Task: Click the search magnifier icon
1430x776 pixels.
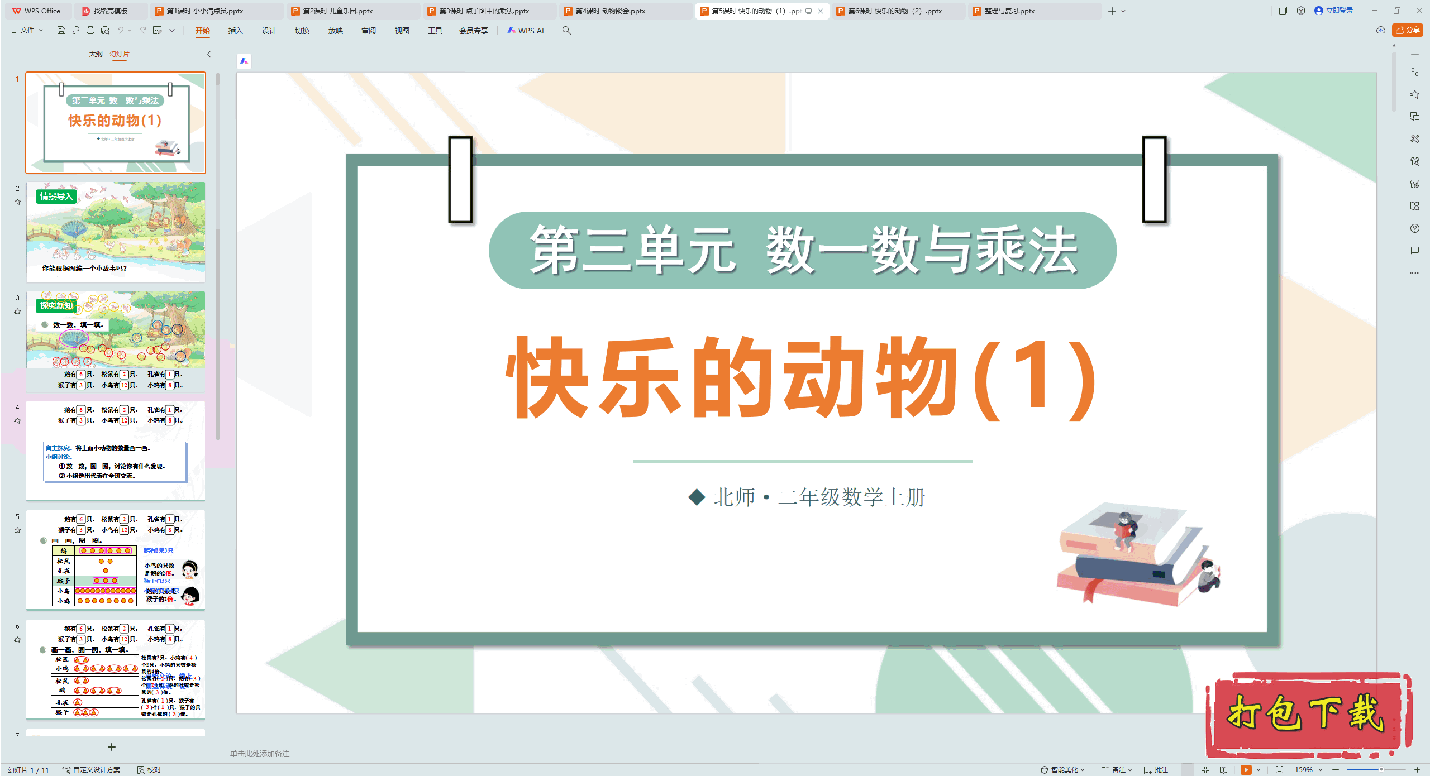Action: click(566, 30)
